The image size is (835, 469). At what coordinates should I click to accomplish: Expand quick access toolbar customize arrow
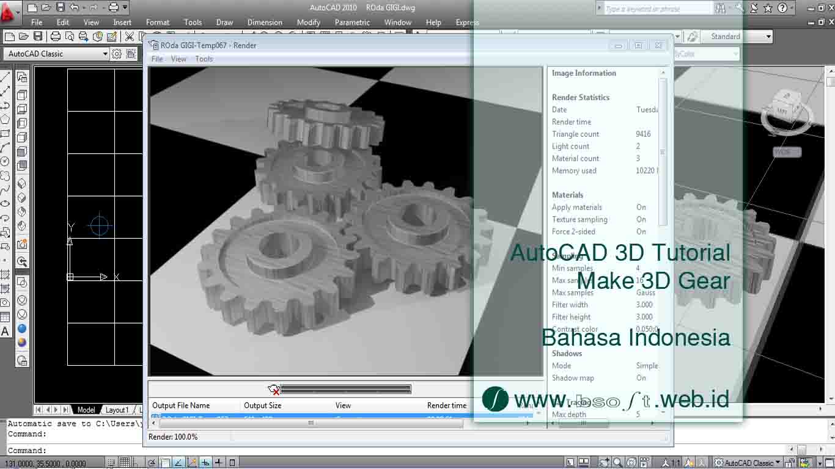pyautogui.click(x=125, y=8)
